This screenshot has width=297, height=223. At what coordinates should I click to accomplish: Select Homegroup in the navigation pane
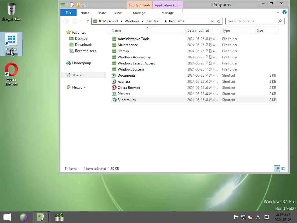coord(82,63)
